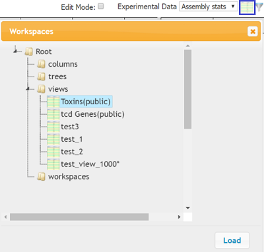This screenshot has height=252, width=264.
Task: Click the horizontal scrollbar left arrow
Action: (x=5, y=217)
